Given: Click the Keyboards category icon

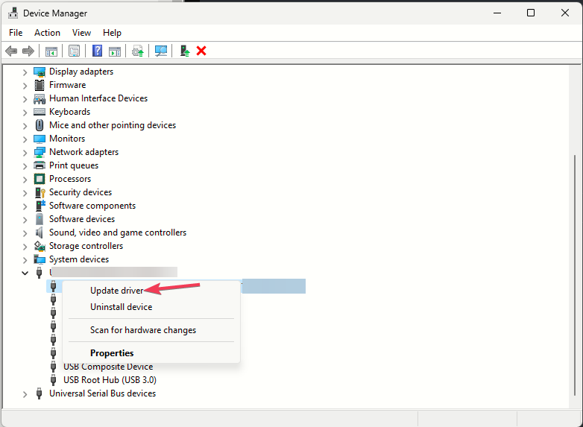Looking at the screenshot, I should (x=40, y=112).
